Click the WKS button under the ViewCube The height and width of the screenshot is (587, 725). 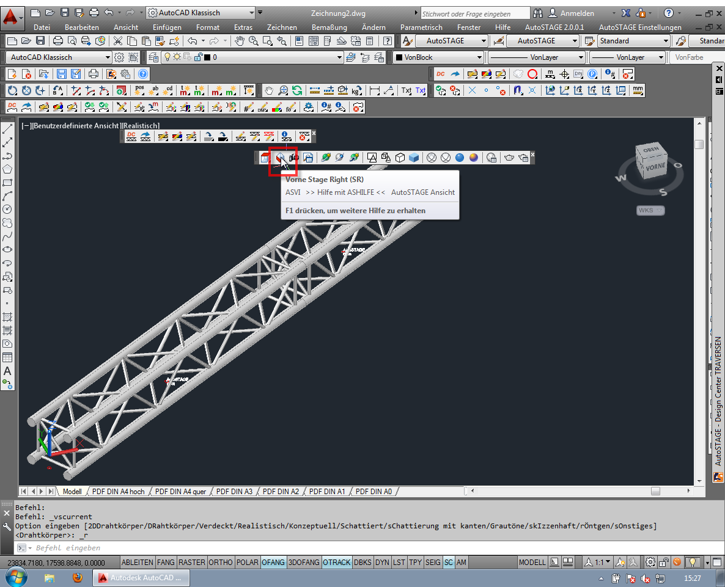[x=650, y=211]
